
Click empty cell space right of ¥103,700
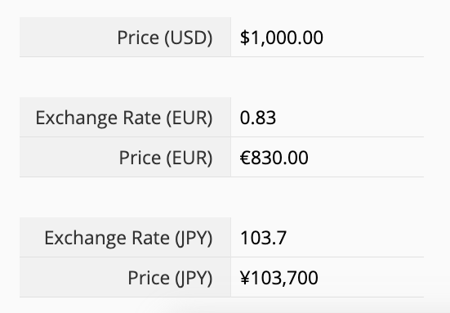click(371, 277)
